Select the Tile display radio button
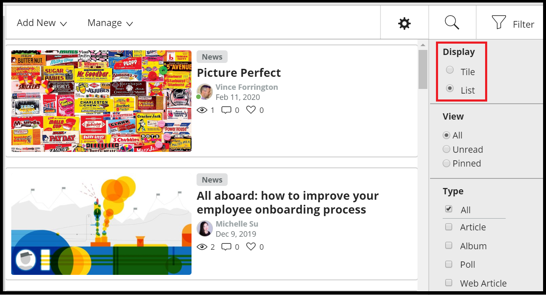 [x=450, y=70]
